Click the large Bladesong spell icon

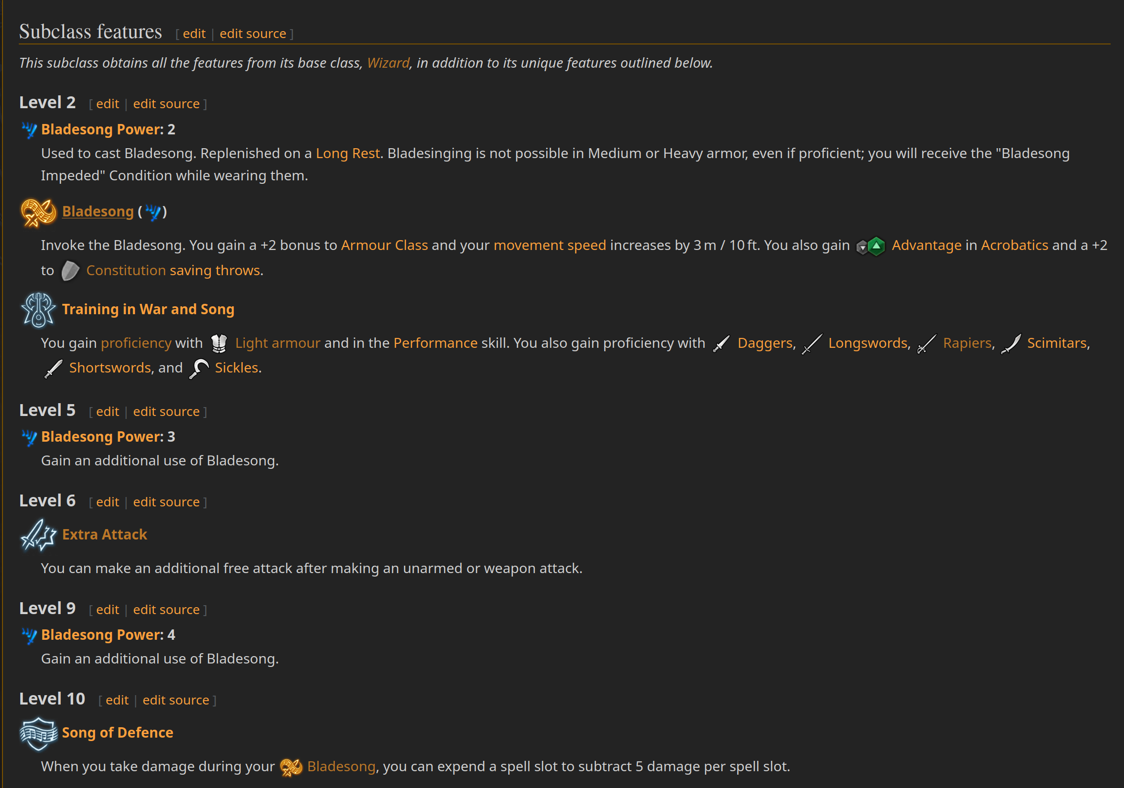[x=38, y=212]
